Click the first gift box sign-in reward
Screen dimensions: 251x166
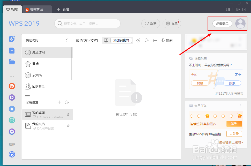point(208,116)
